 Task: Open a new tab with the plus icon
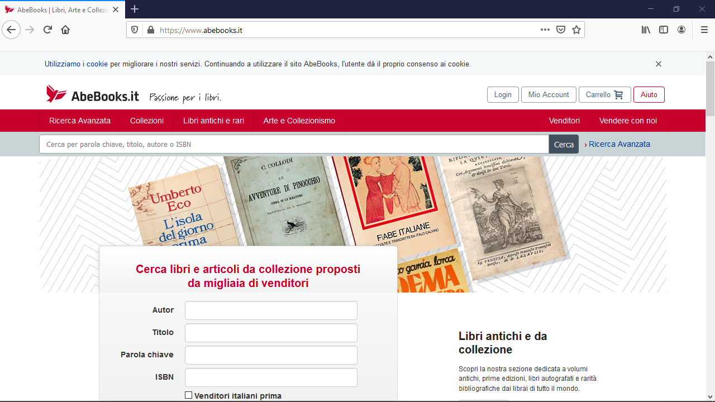point(135,9)
